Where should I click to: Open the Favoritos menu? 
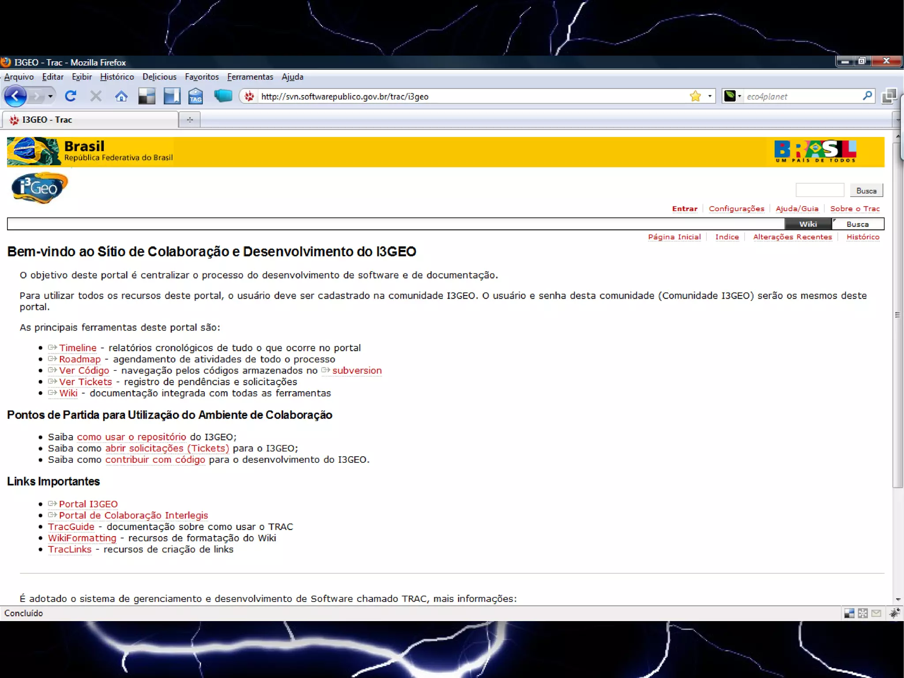pyautogui.click(x=202, y=77)
